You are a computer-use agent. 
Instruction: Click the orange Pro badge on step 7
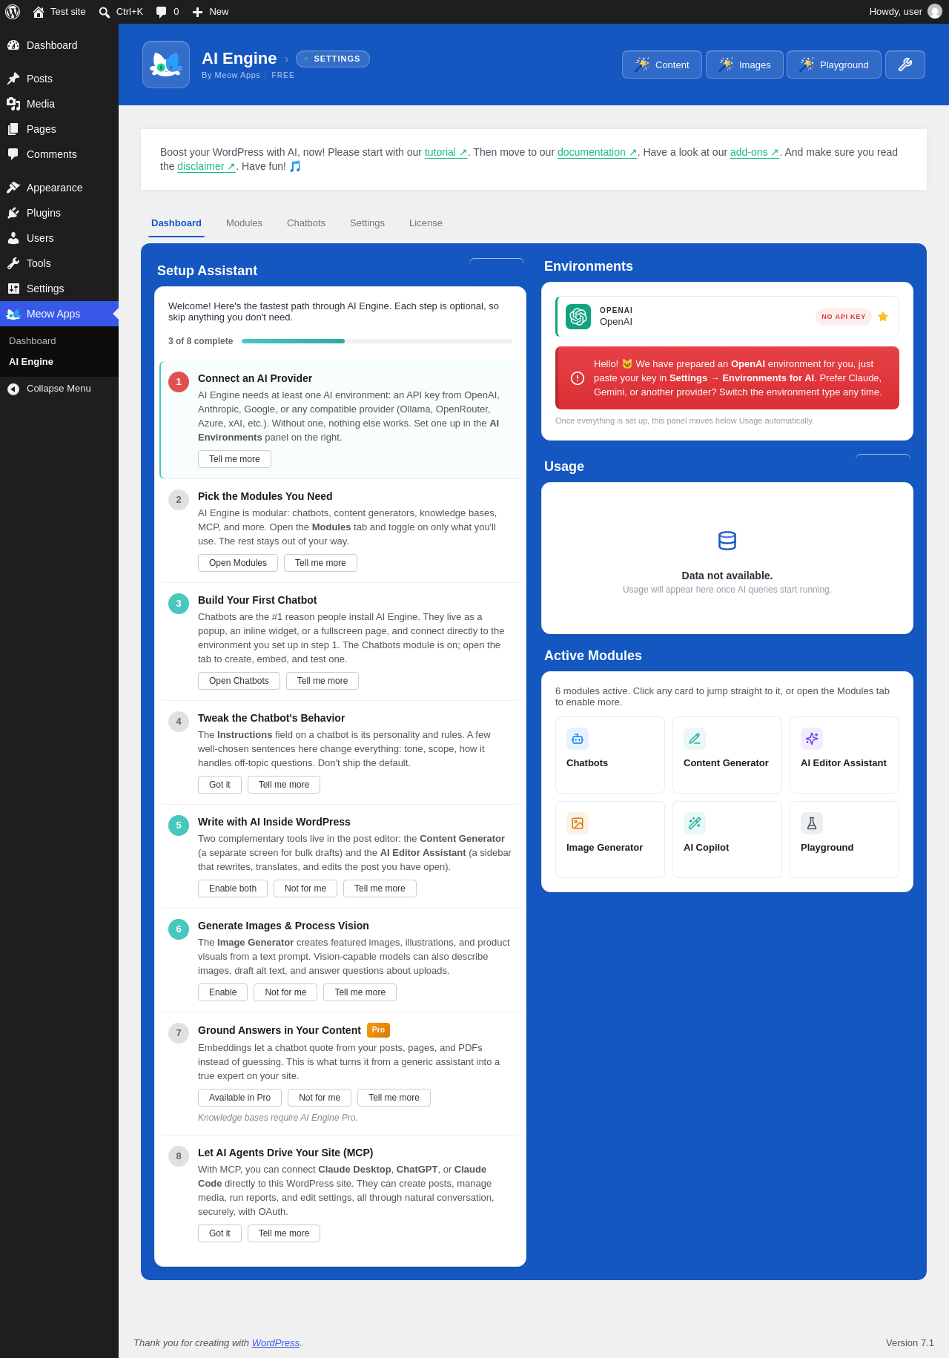click(378, 1030)
